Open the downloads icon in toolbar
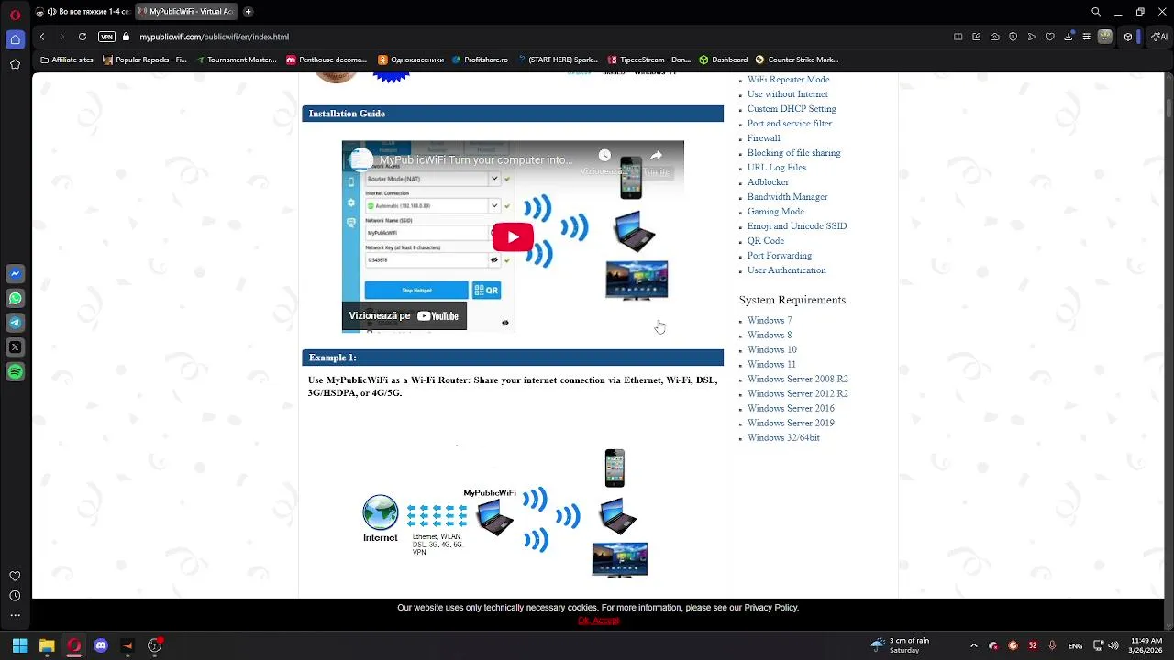 click(x=1070, y=37)
